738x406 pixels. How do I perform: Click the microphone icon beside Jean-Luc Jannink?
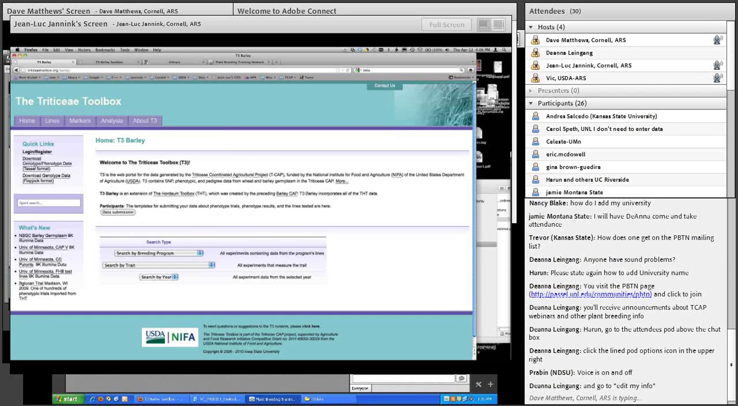[718, 65]
